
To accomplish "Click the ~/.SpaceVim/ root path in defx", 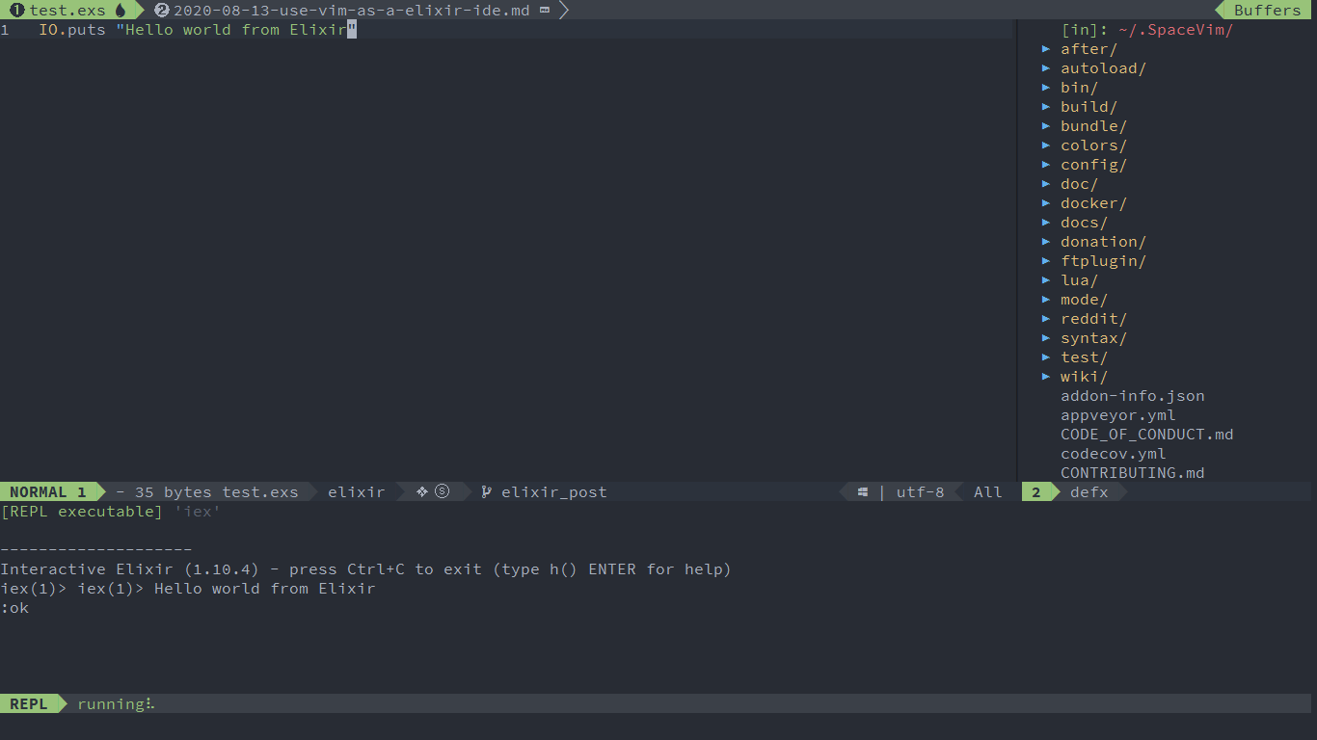I will click(x=1175, y=30).
